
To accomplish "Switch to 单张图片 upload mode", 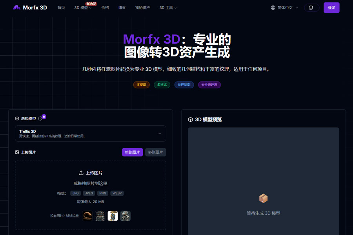I will 133,152.
